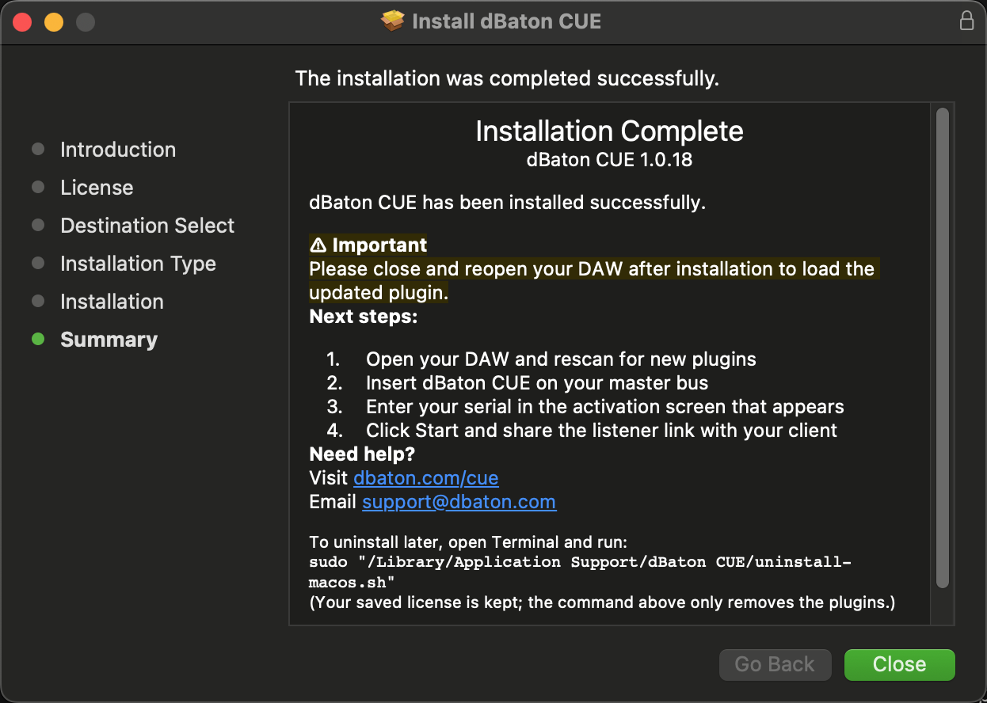The width and height of the screenshot is (987, 703).
Task: Click the Destination Select step bullet
Action: [x=38, y=225]
